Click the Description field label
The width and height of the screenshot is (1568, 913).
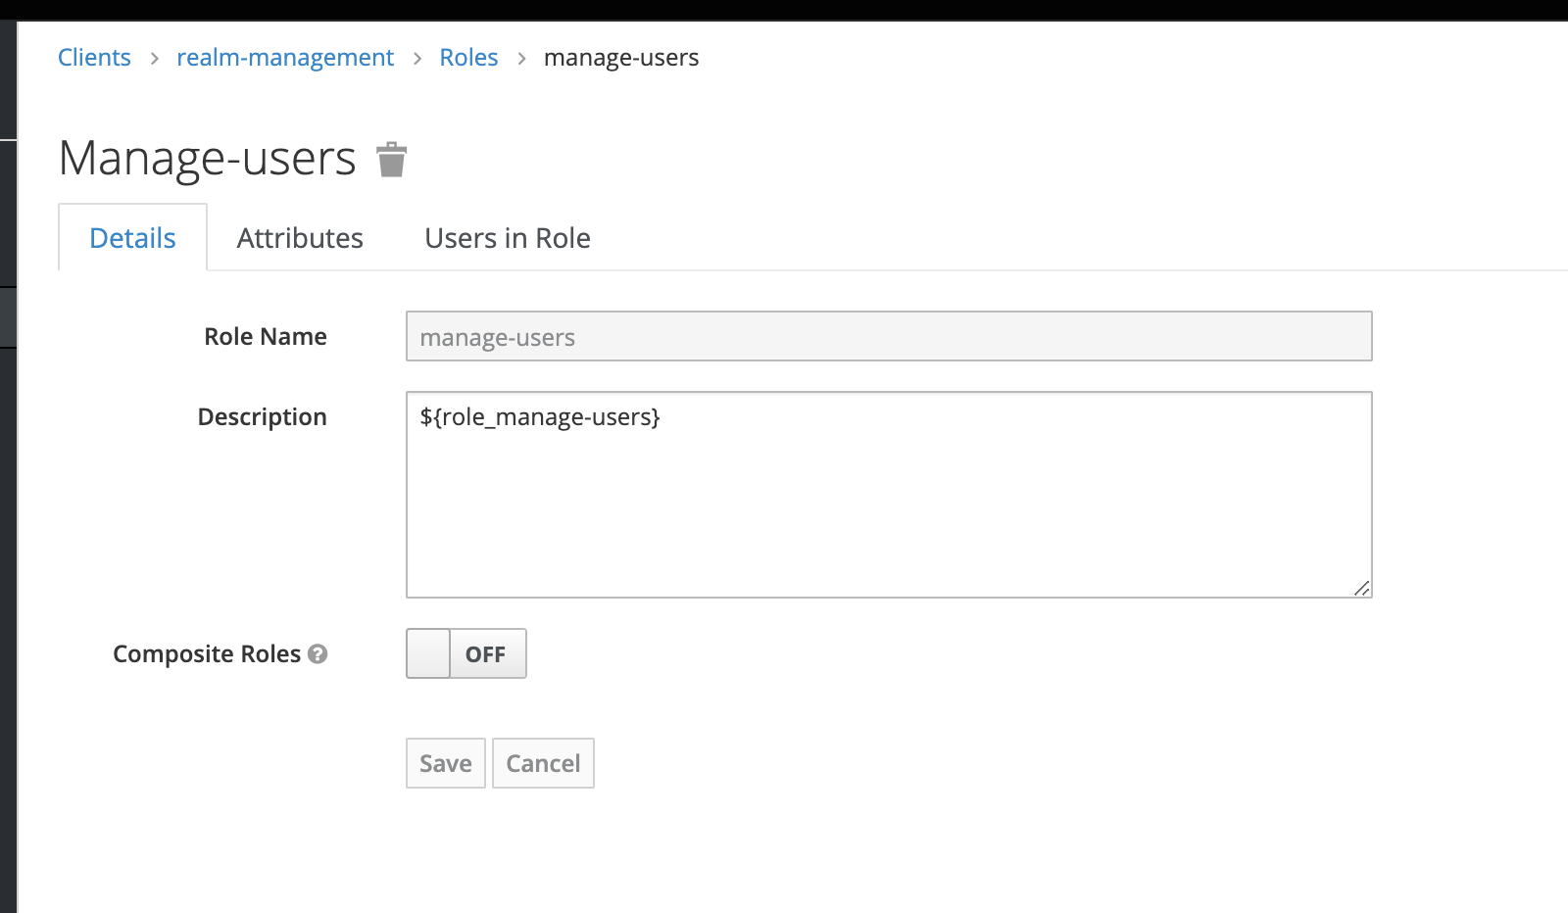262,416
